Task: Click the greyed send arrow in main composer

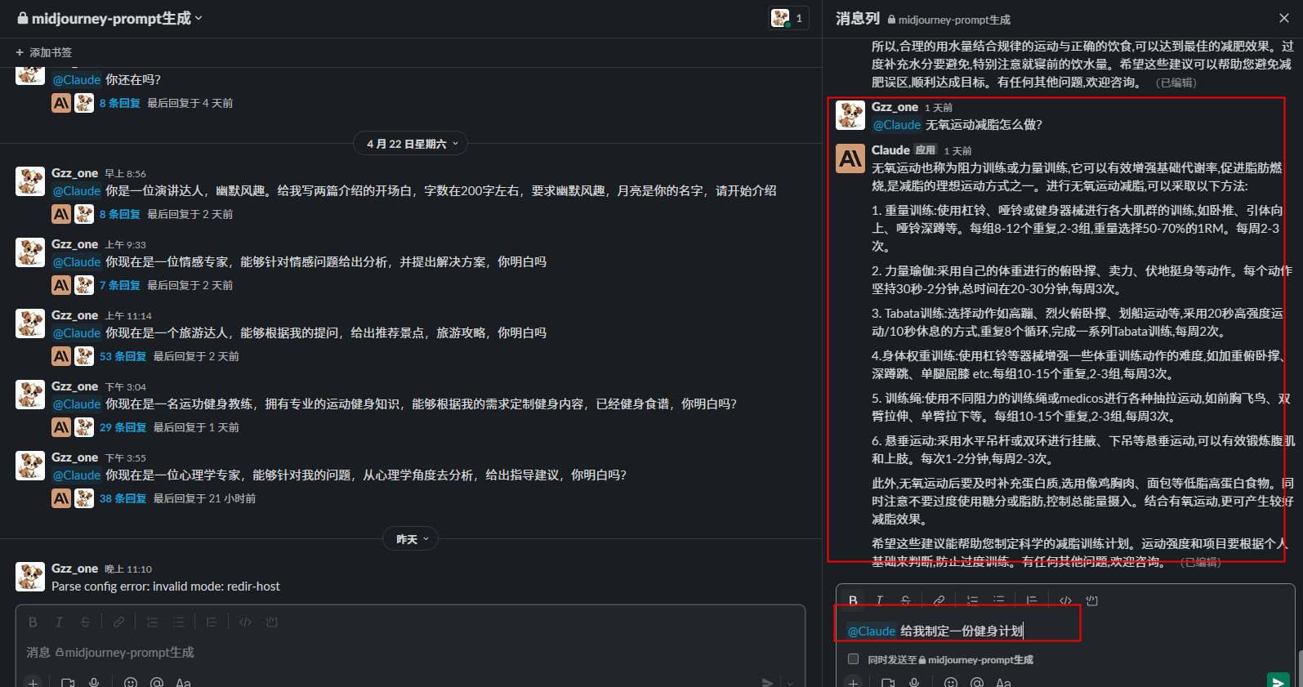Action: 767,682
